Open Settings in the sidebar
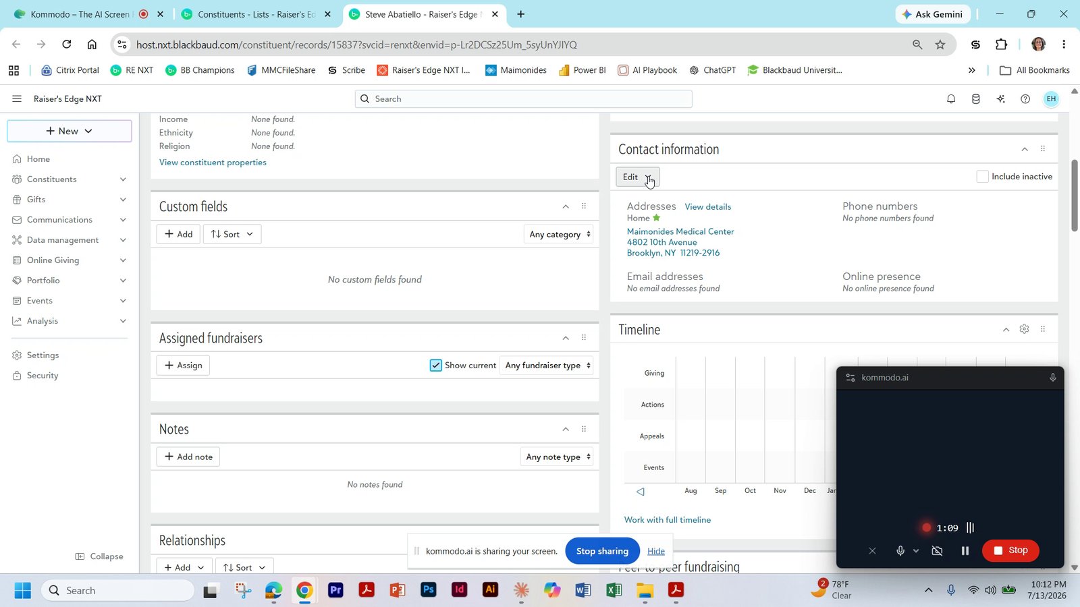Viewport: 1080px width, 607px height. 43,355
